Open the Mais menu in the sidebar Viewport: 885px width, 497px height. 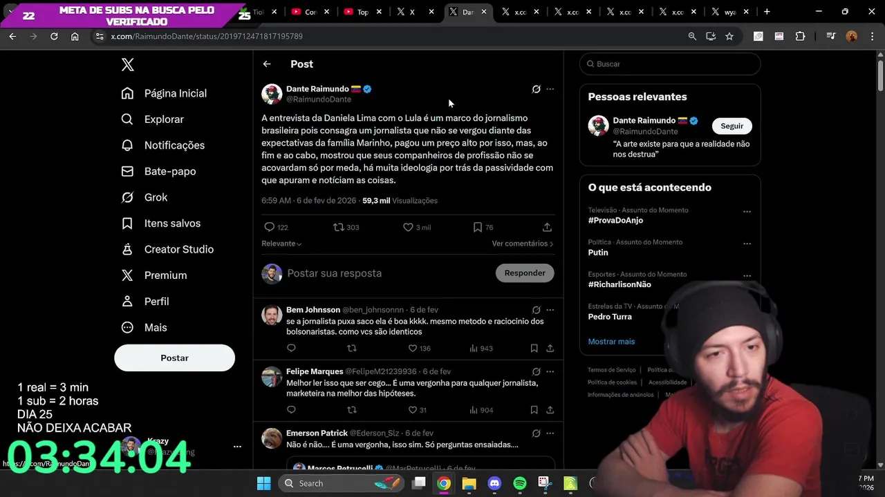(x=144, y=328)
